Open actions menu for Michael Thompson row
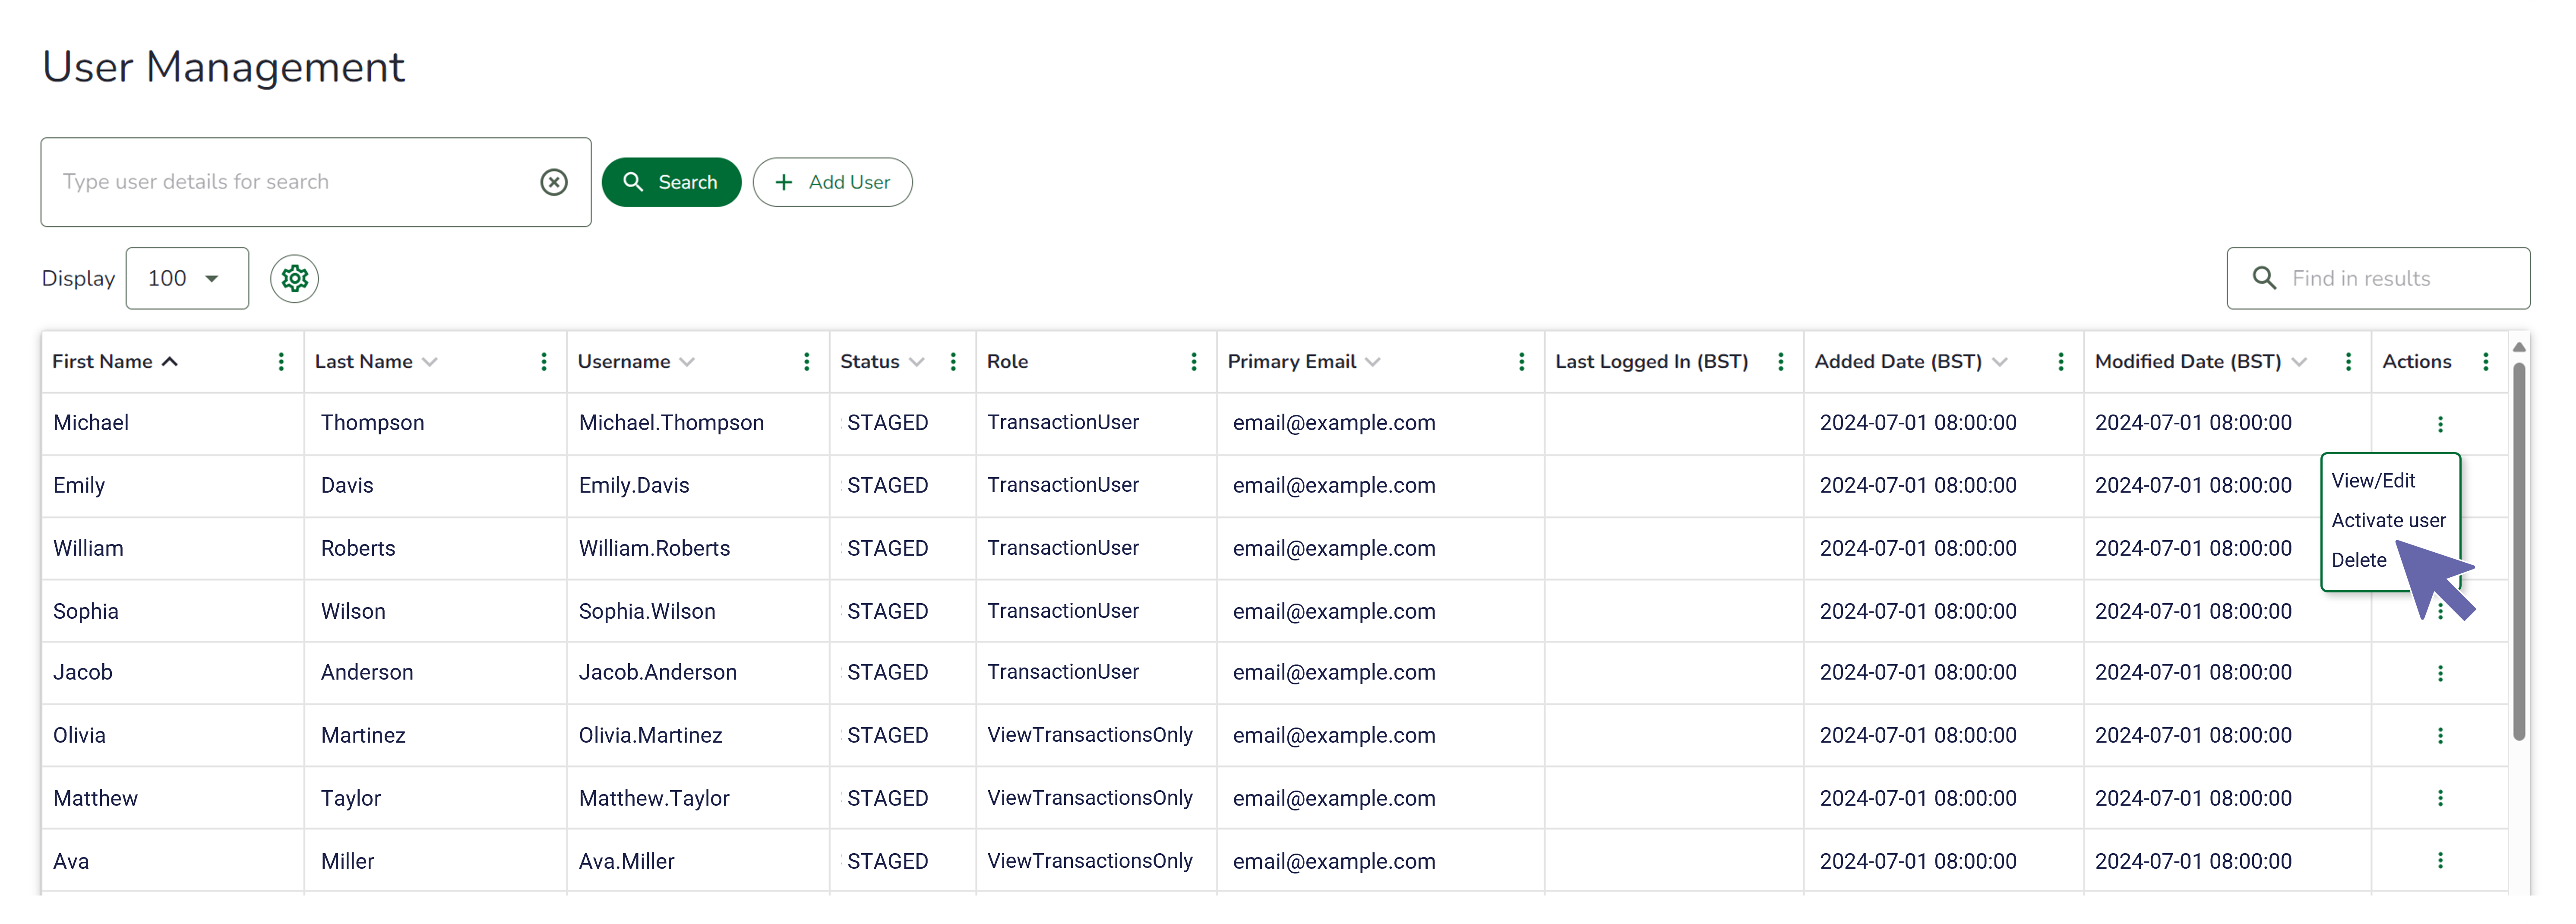The image size is (2576, 924). tap(2440, 424)
